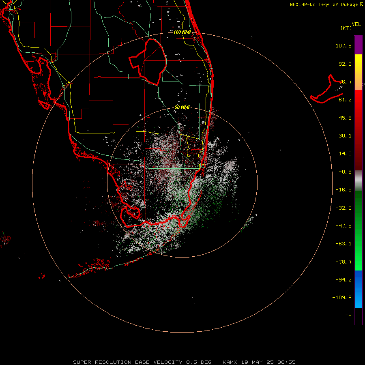Click the -32.0 scale label
This screenshot has height=365, width=365.
(344, 208)
